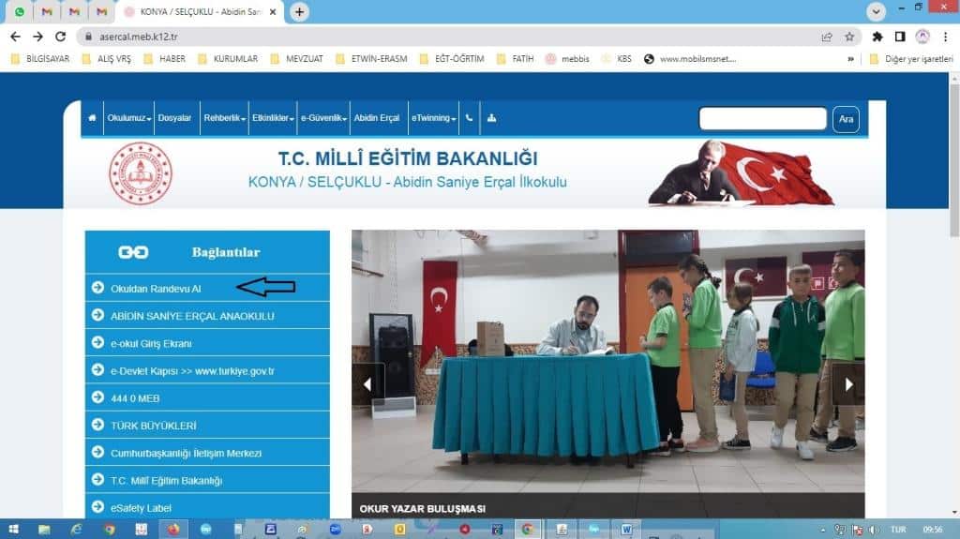The width and height of the screenshot is (960, 539).
Task: Open the Dosyalar menu item
Action: (x=174, y=118)
